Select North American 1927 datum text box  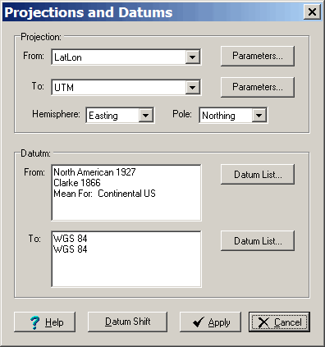click(x=126, y=193)
